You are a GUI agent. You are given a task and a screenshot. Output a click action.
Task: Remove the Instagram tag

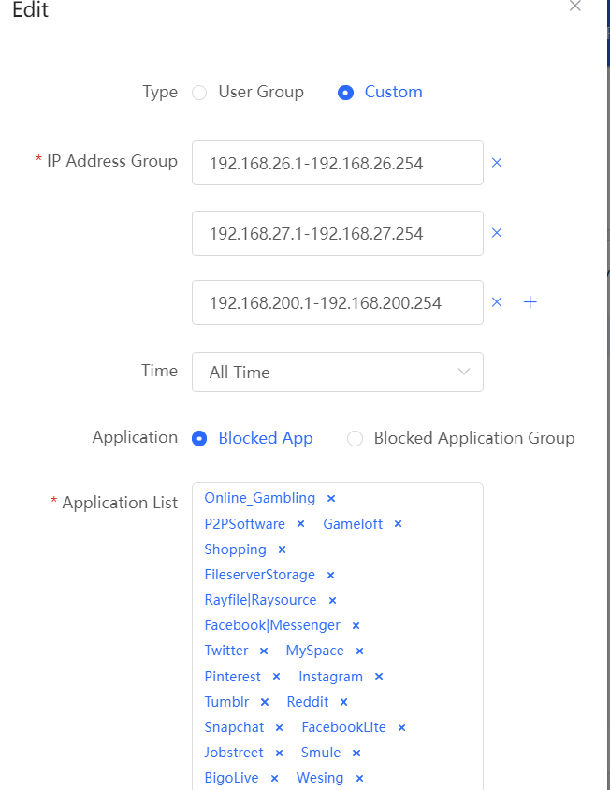(x=379, y=677)
